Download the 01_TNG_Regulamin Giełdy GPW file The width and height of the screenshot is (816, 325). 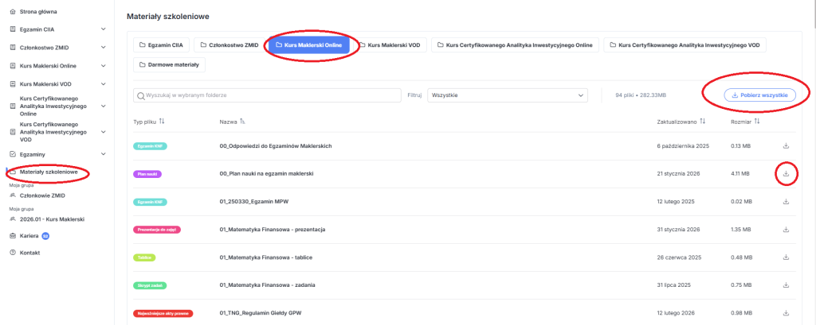click(786, 313)
